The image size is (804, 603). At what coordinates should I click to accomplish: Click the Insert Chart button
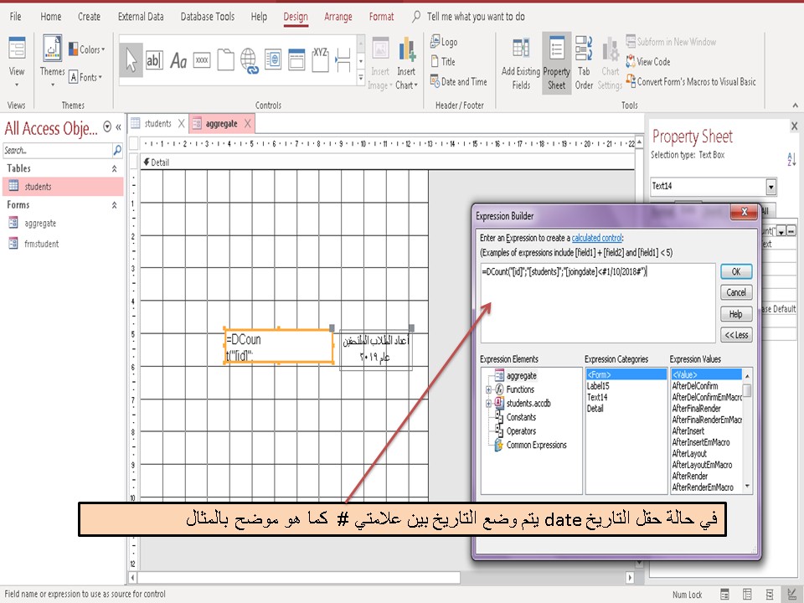coord(406,63)
